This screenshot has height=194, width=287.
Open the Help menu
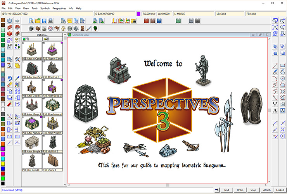point(78,9)
